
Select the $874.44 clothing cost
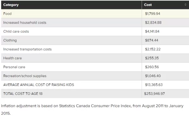pos(152,40)
